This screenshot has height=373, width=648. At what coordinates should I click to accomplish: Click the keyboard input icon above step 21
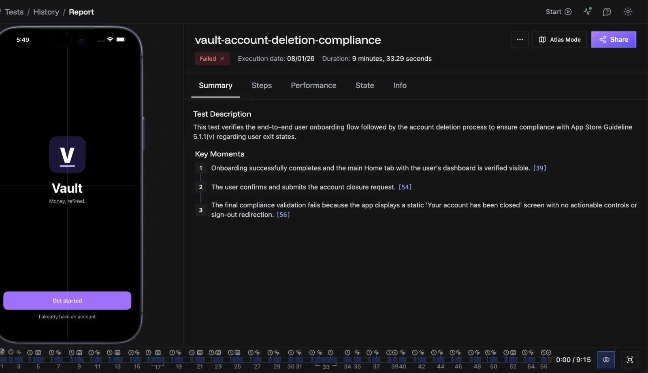(200, 353)
